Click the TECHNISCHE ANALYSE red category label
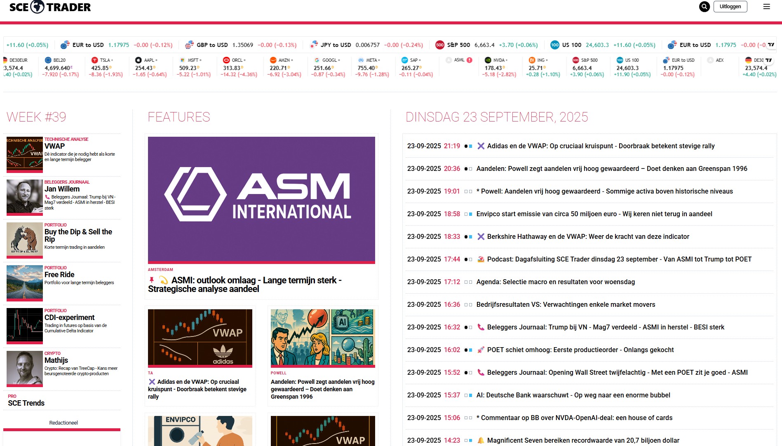Screen dimensions: 782x446 (x=66, y=139)
